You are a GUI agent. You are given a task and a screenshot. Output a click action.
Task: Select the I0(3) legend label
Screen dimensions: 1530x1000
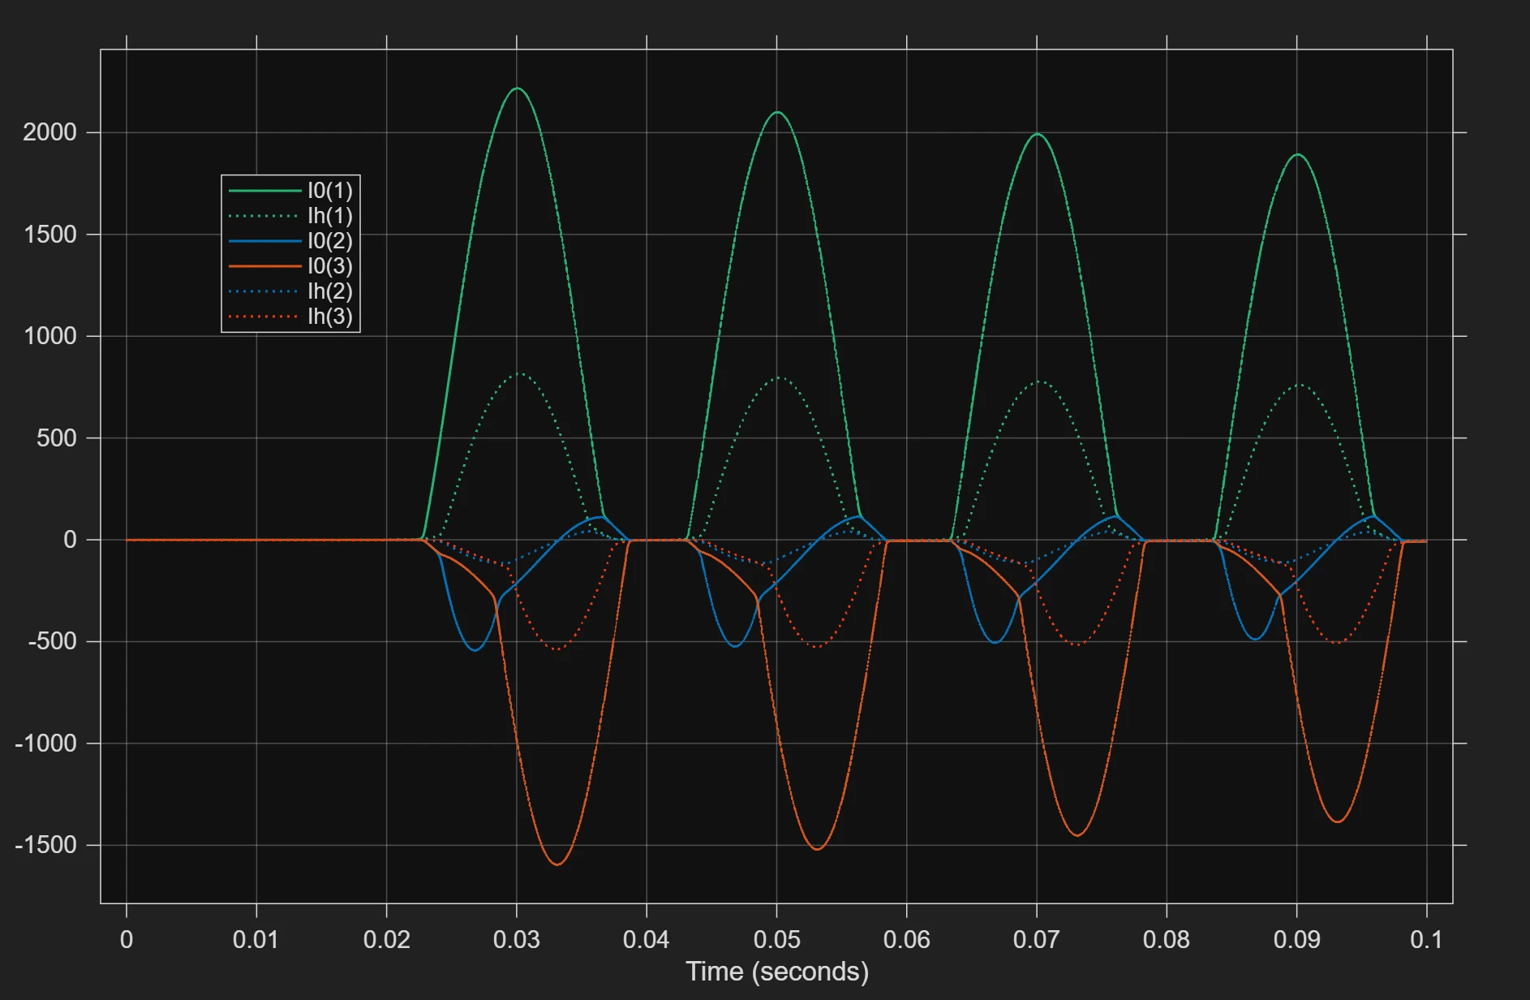click(329, 266)
